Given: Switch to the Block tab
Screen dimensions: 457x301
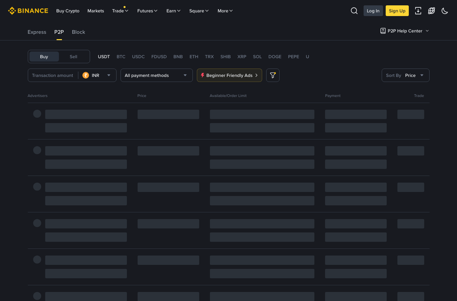Looking at the screenshot, I should click(x=78, y=32).
